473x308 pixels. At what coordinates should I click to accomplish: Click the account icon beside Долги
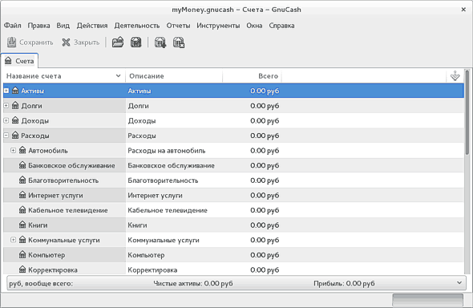pyautogui.click(x=15, y=106)
